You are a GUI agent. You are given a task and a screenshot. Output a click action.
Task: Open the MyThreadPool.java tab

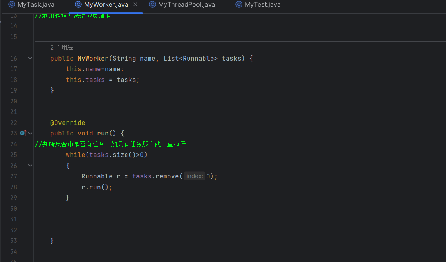point(186,5)
